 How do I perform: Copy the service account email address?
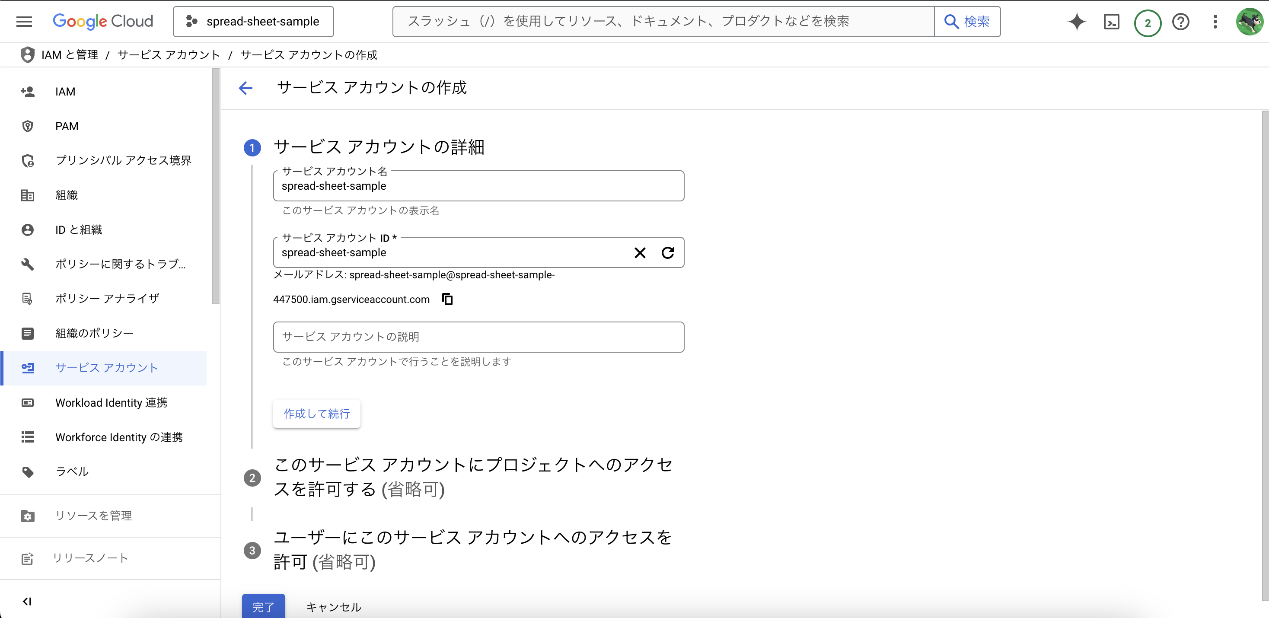tap(447, 299)
